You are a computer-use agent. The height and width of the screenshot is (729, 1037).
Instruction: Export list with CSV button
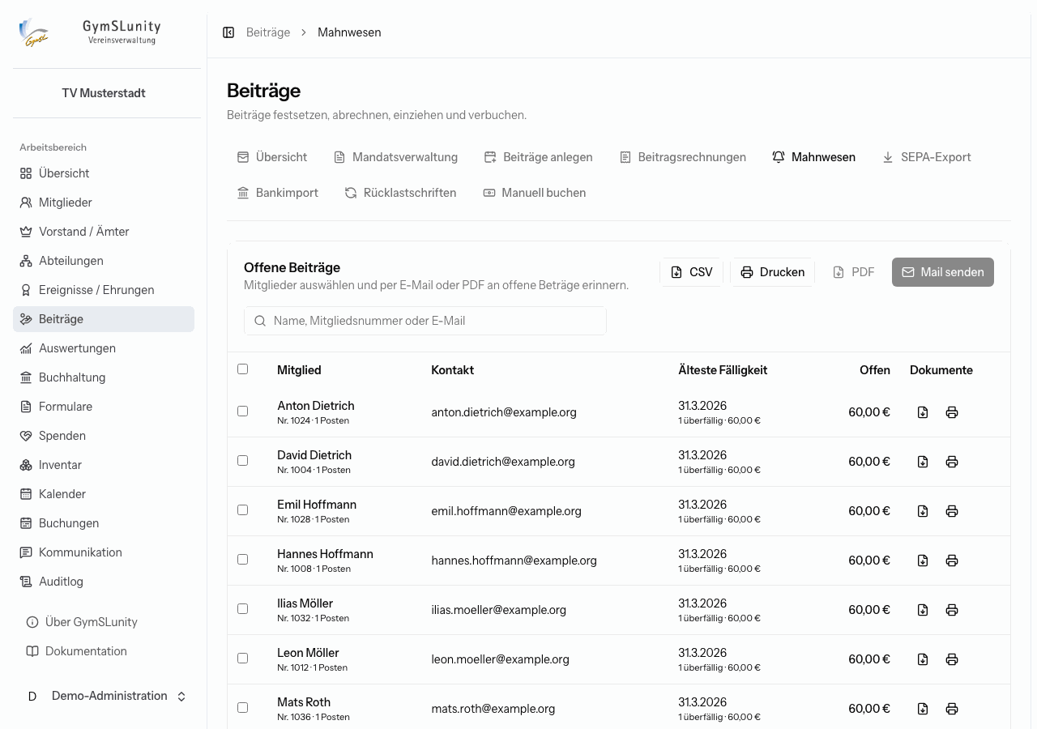point(691,272)
